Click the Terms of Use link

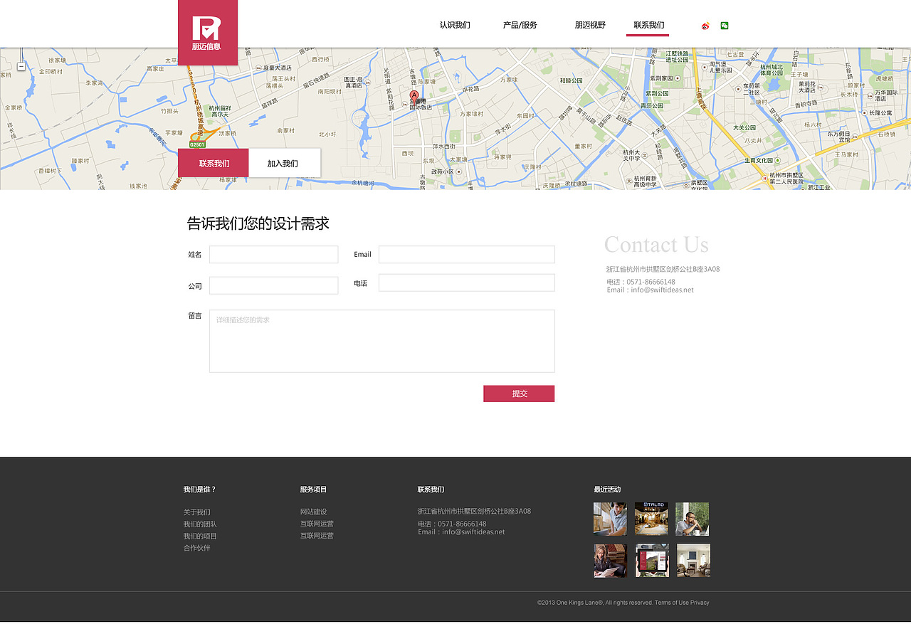pyautogui.click(x=672, y=603)
